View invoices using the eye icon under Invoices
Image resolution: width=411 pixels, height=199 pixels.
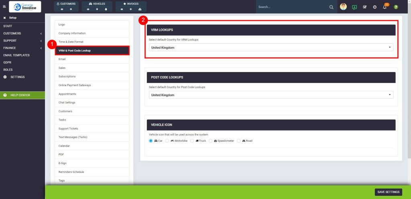122,9
